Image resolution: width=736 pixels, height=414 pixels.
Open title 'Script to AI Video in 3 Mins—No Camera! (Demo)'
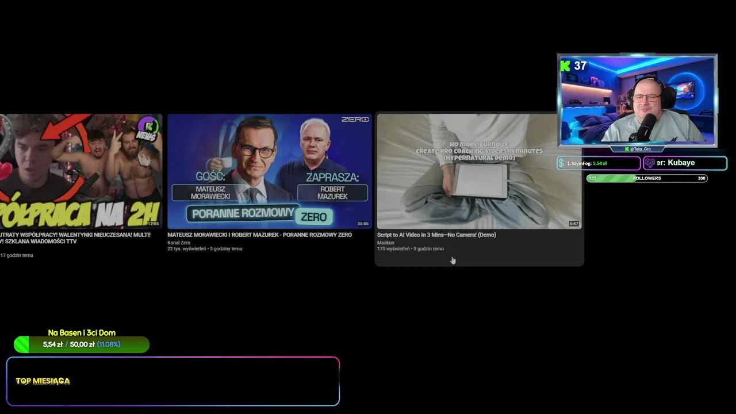coord(436,235)
